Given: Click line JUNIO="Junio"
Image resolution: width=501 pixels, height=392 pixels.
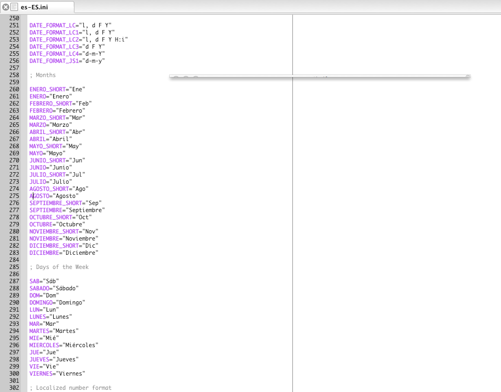Looking at the screenshot, I should pyautogui.click(x=51, y=167).
